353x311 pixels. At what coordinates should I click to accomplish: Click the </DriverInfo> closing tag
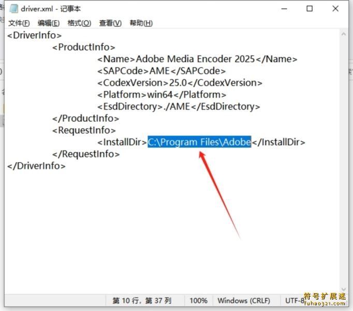36,166
